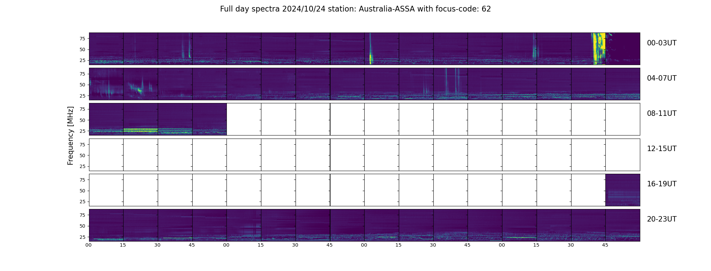This screenshot has height=271, width=711.
Task: Click the "25" frequency tick of the 20-23UT row
Action: (82, 237)
